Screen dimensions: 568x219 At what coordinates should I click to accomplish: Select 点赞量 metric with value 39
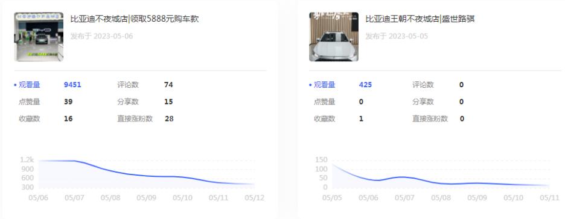tap(30, 102)
